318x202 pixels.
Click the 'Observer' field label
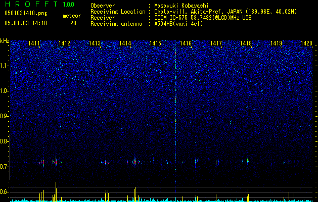103,6
